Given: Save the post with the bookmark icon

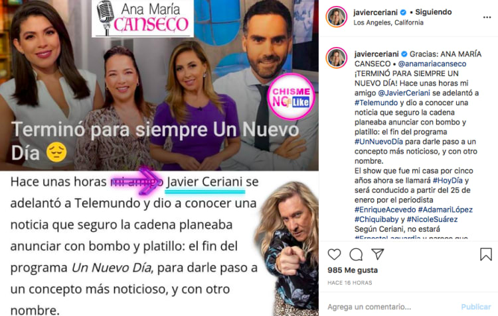Looking at the screenshot, I should point(485,254).
